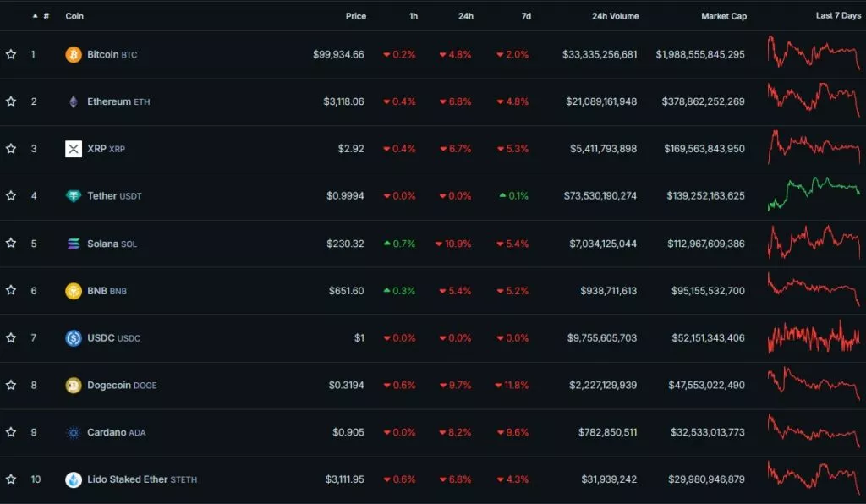
Task: Click Tether 7d change 0.1%
Action: (514, 196)
